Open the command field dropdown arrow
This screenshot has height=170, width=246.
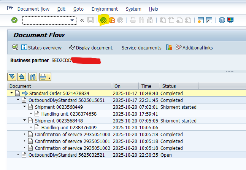72,20
